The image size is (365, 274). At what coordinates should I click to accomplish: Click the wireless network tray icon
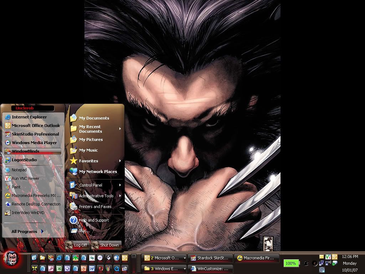click(x=328, y=263)
